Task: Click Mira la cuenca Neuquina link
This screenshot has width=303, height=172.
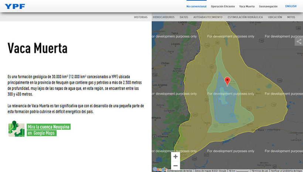Action: click(x=48, y=127)
